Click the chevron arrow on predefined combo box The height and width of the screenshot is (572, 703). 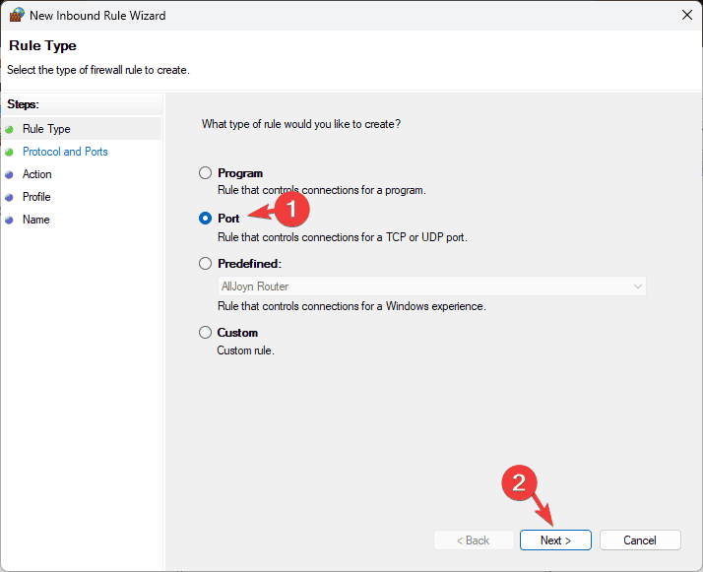(x=638, y=286)
